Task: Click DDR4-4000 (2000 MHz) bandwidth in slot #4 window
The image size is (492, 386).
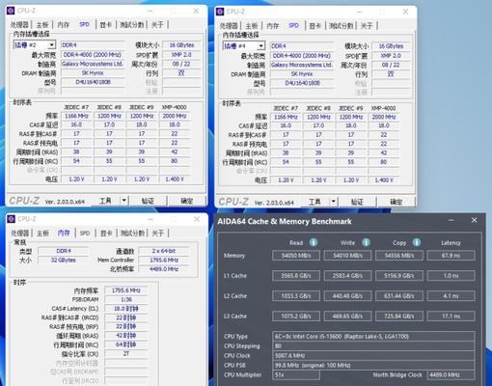Action: pos(302,56)
